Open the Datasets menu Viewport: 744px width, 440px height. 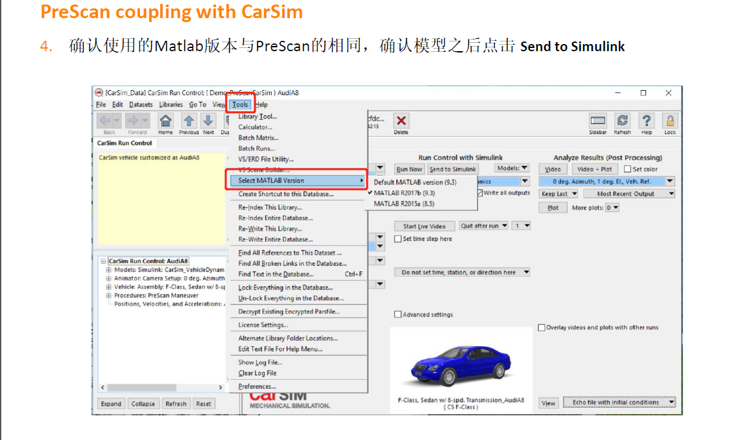click(141, 104)
